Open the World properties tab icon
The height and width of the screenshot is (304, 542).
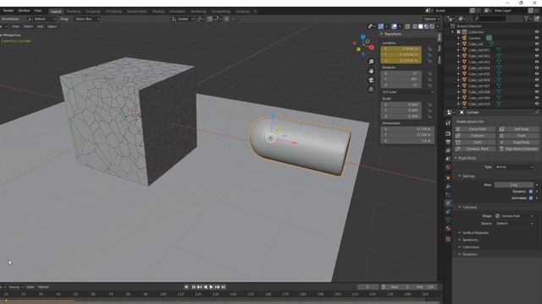[x=448, y=167]
